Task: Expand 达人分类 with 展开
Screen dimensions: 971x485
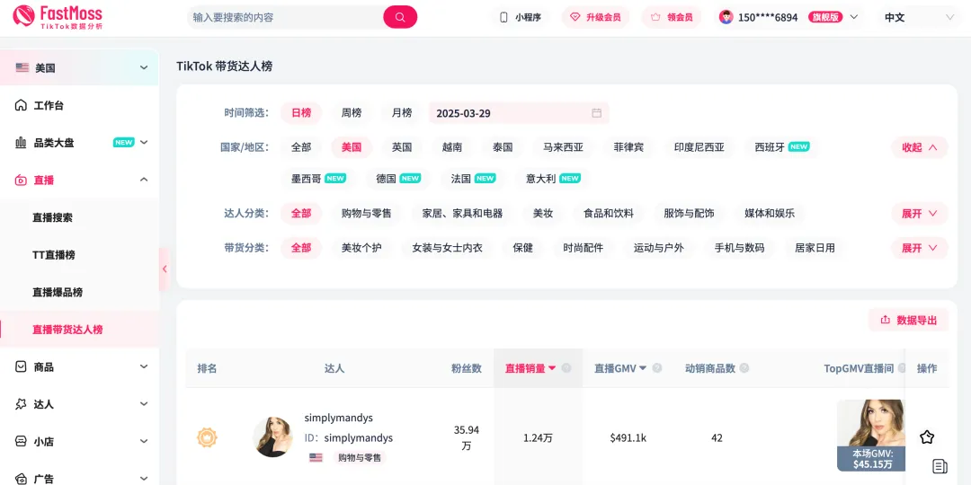Action: coord(920,214)
